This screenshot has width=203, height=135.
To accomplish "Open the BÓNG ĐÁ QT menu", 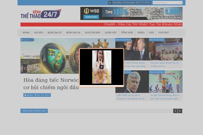I will 54,33.
